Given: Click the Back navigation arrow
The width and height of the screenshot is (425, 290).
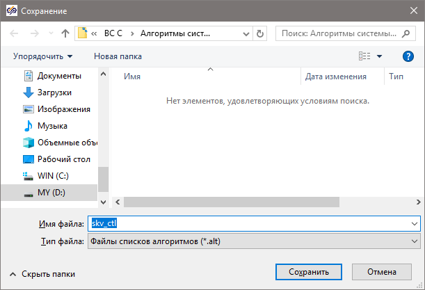Looking at the screenshot, I should click(x=15, y=33).
